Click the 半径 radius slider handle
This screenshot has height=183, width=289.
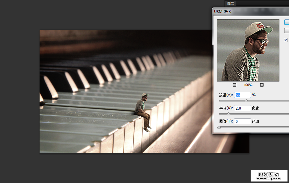[x=228, y=114]
